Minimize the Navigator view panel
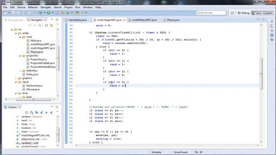Image resolution: width=276 pixels, height=155 pixels. [x=52, y=19]
